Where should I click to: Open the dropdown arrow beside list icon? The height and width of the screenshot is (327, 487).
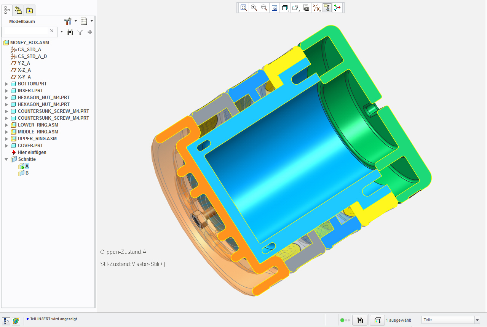pos(92,21)
